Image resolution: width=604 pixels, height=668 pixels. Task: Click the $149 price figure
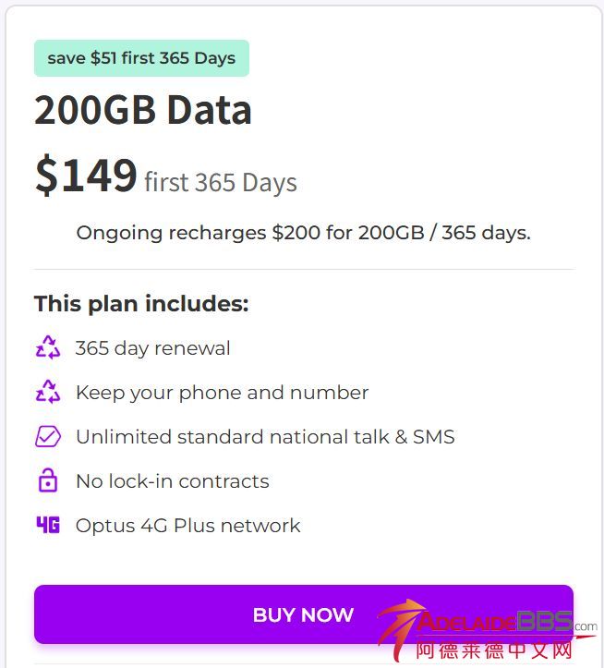pyautogui.click(x=86, y=175)
